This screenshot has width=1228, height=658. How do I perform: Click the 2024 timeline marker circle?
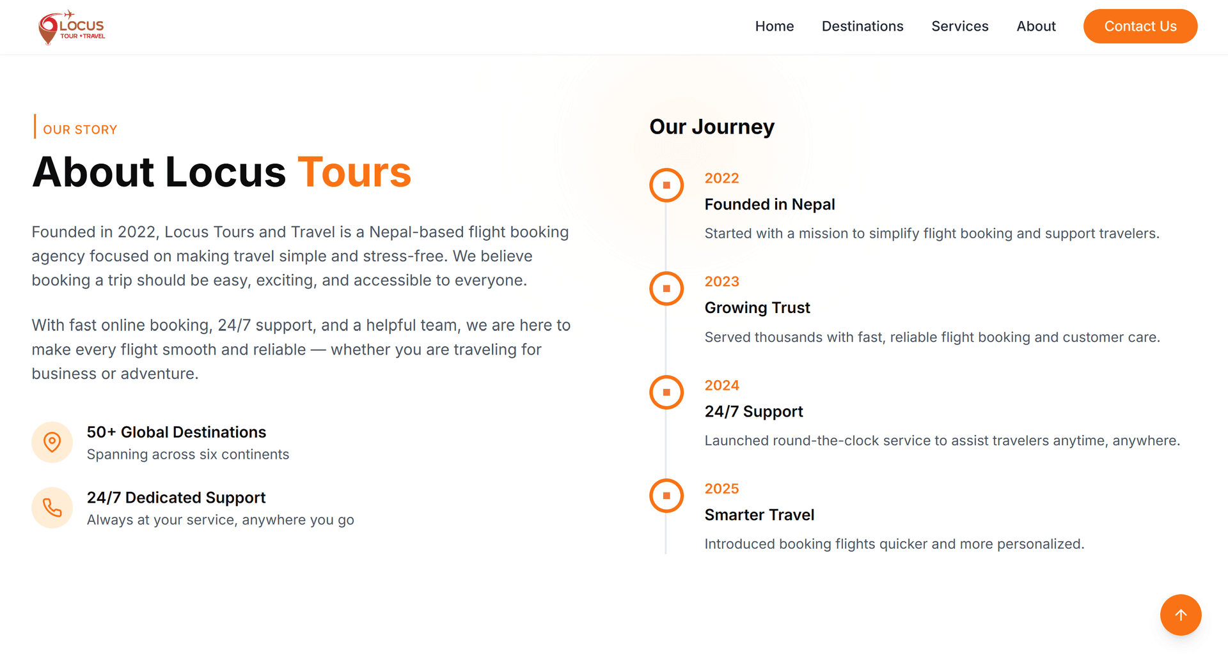[666, 392]
